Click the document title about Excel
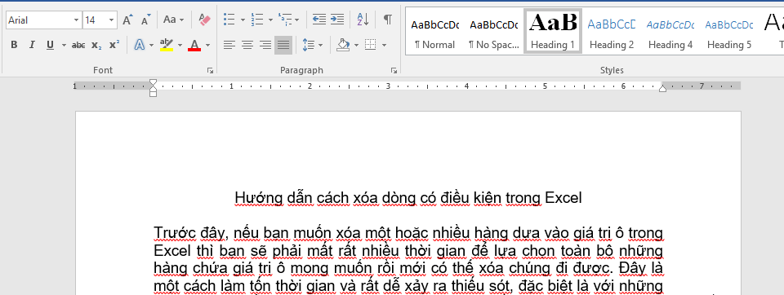 click(x=408, y=198)
